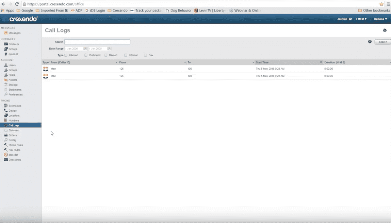The height and width of the screenshot is (223, 391).
Task: Open the Options dropdown in header
Action: [380, 19]
